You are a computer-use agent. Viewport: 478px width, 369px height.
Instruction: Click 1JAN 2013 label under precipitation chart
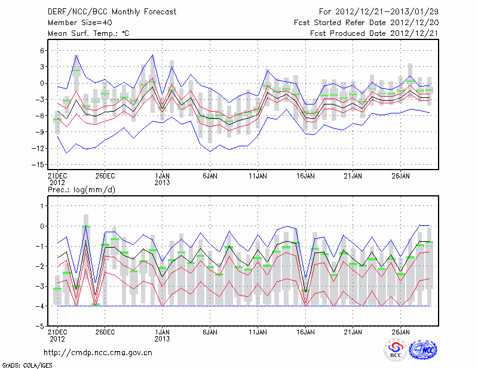(162, 334)
